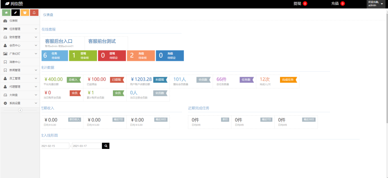Viewport: 388px width, 178px height.
Task: Open the 客服前台测试 link
Action: pyautogui.click(x=102, y=41)
